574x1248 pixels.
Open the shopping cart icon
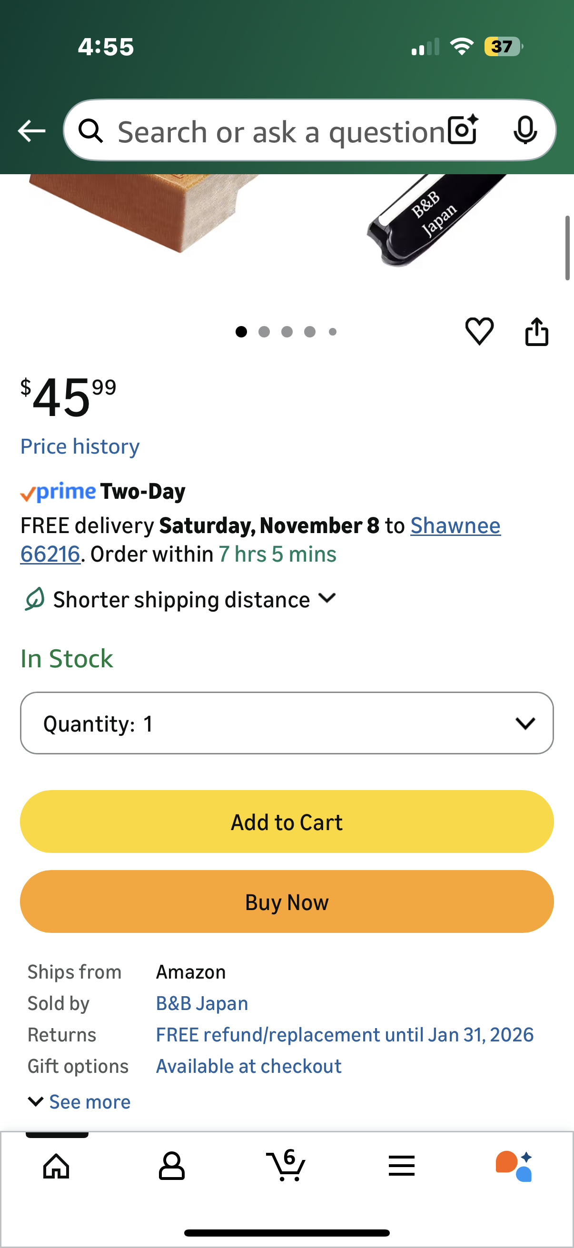(286, 1166)
